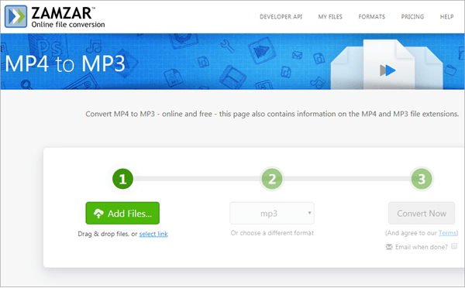The image size is (465, 288).
Task: Click the 'select link' hyperlink
Action: [x=153, y=234]
